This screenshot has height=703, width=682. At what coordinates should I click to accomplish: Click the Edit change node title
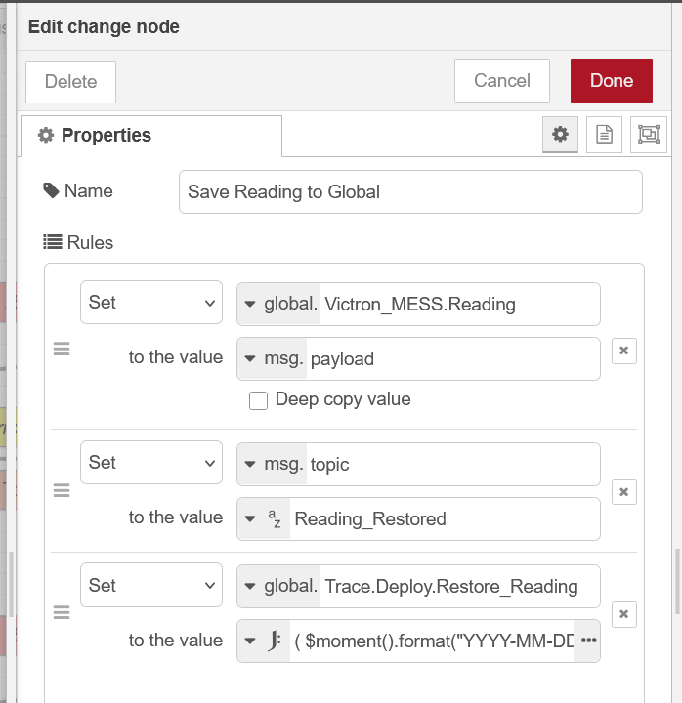click(104, 27)
